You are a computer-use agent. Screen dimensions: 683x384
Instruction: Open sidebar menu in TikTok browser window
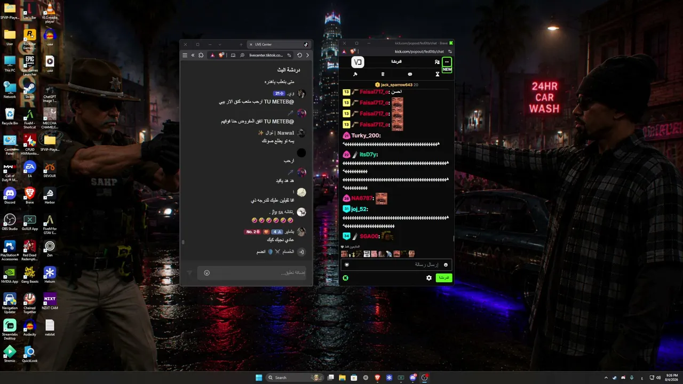(185, 55)
